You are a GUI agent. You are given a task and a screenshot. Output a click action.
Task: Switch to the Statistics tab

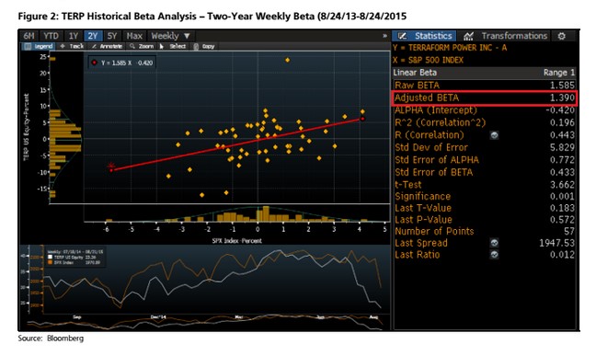[x=424, y=36]
